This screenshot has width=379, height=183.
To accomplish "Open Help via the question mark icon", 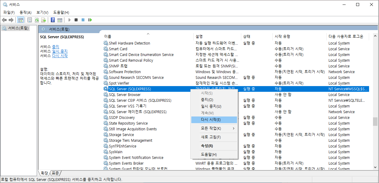I will (x=53, y=20).
